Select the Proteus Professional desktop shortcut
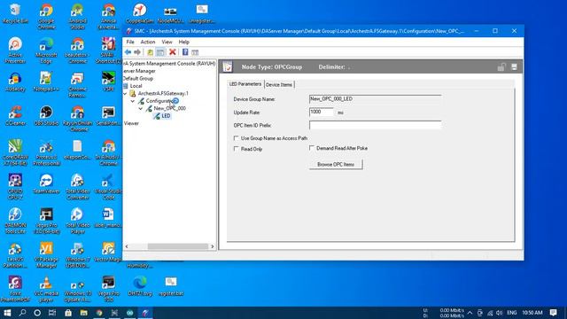This screenshot has width=567, height=319. [46, 153]
